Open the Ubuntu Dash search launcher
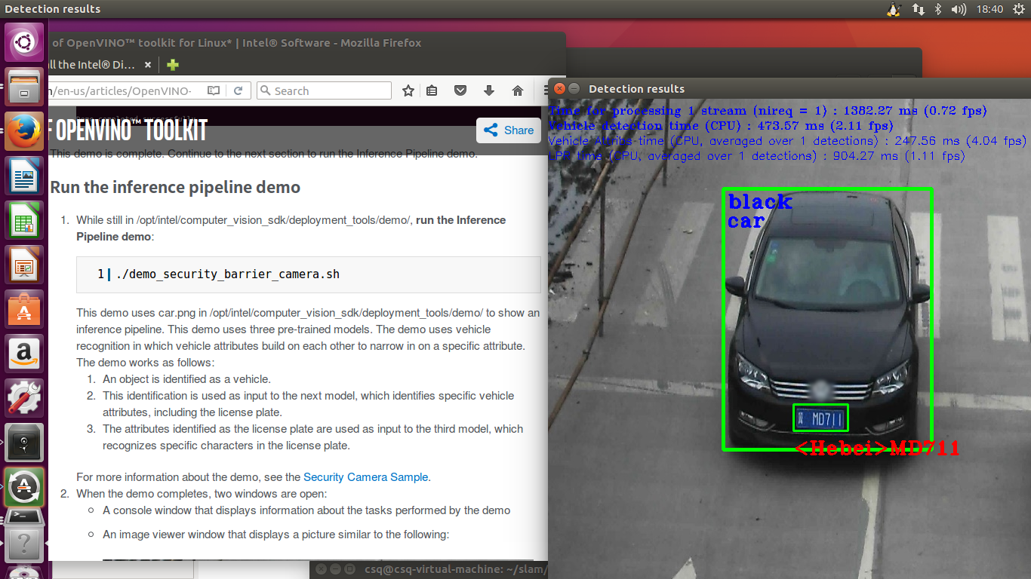The height and width of the screenshot is (579, 1031). [25, 41]
